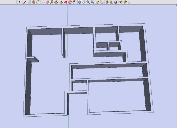Viewport: 177px width, 128px height.
Task: Activate the pink Eraser tool
Action: pyautogui.click(x=47, y=2)
